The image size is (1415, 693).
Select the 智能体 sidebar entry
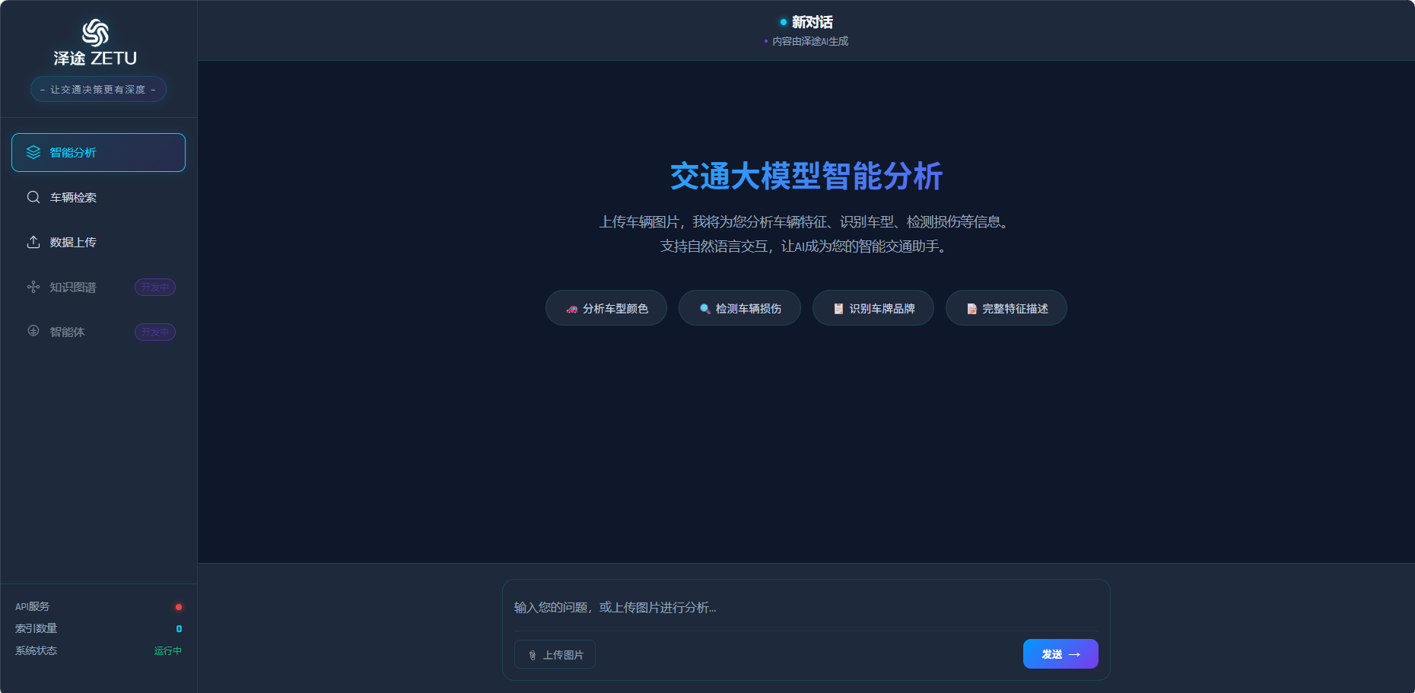click(68, 332)
